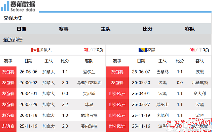Click the 比分 column header under 波黑
This screenshot has width=212, height=132.
point(180,61)
